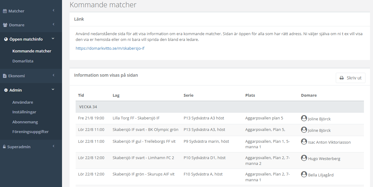Expand the Superadmin menu chevron

[53, 146]
